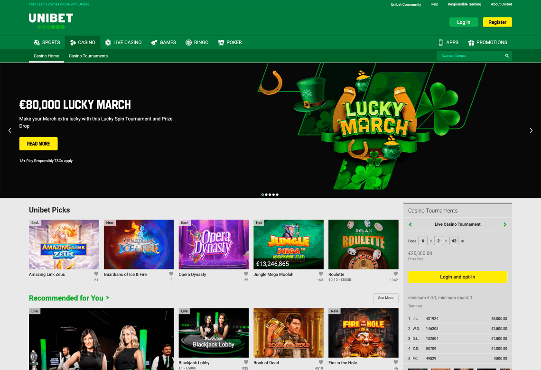This screenshot has height=370, width=541.
Task: Favorite Amazing Link Zeus with heart icon
Action: 96,274
